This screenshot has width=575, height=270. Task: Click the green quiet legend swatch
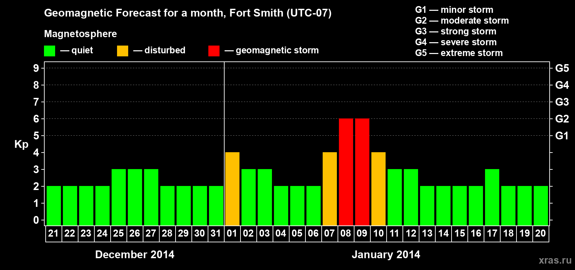point(49,51)
